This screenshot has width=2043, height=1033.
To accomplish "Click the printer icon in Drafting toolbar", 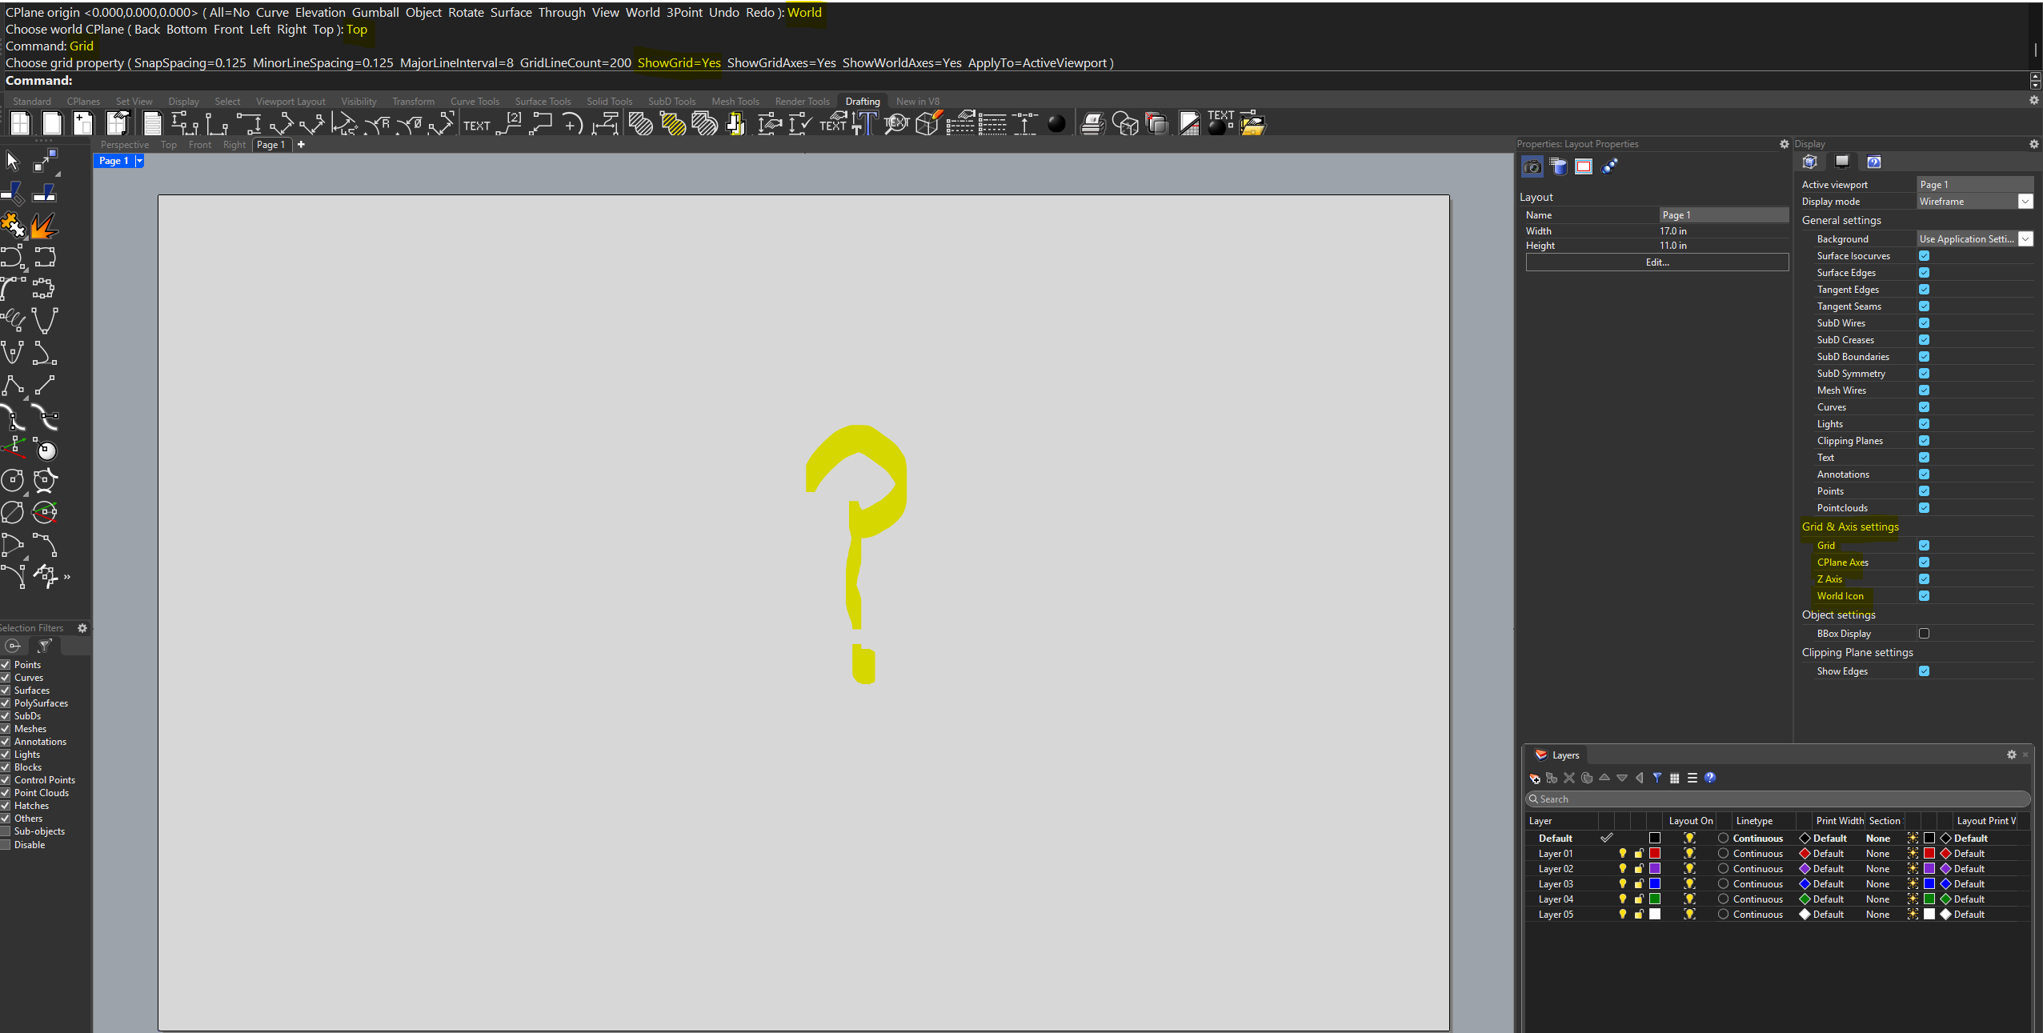I will click(x=1092, y=124).
